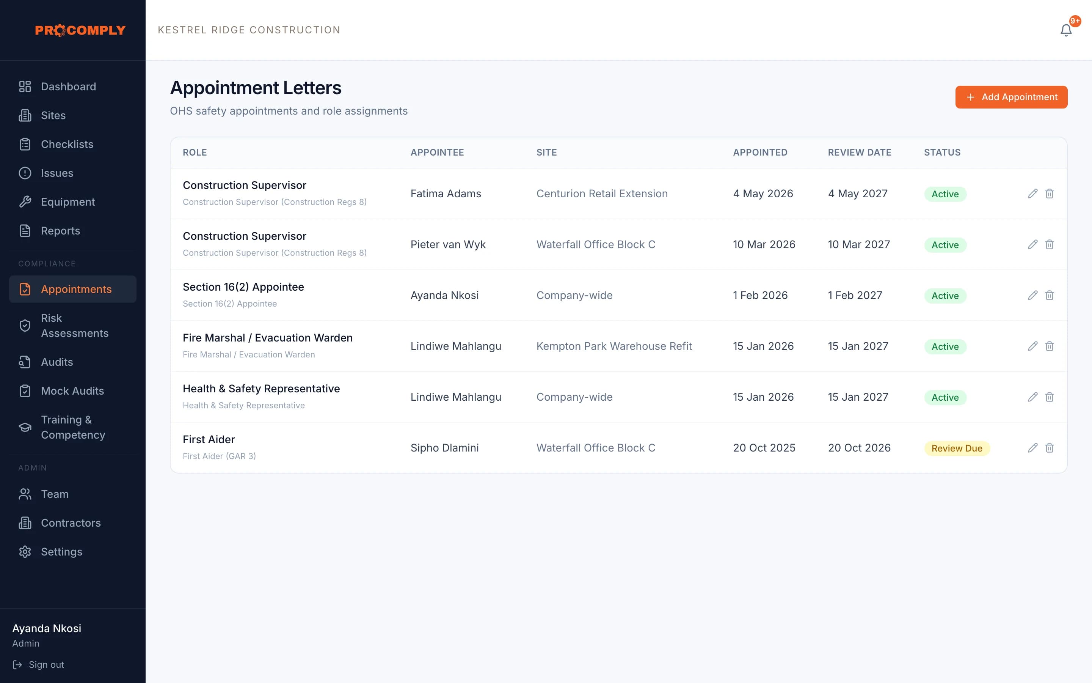Delete Pieter van Wyk appointment trash icon

(x=1050, y=244)
